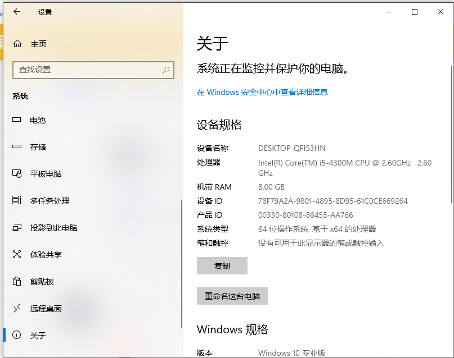Click the 设备 ID label
The image size is (454, 358).
click(x=210, y=201)
